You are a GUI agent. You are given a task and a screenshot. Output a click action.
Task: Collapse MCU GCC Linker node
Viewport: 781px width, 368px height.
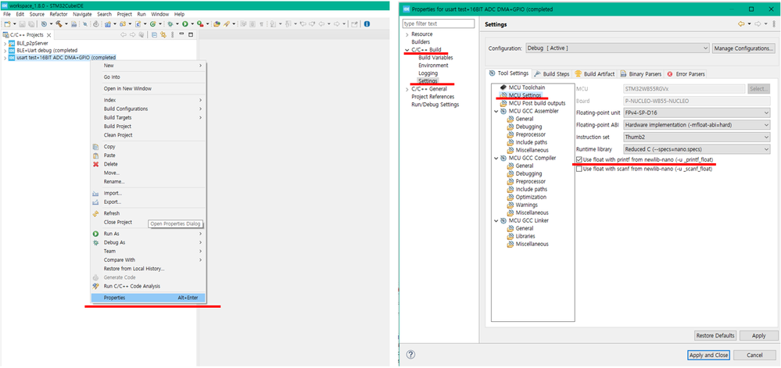496,220
